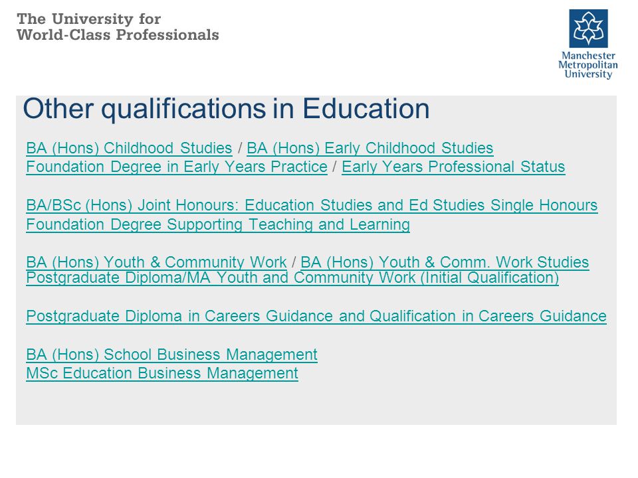The image size is (638, 478).
Task: Click the Manchester Metropolitan University crest logo
Action: click(x=588, y=29)
